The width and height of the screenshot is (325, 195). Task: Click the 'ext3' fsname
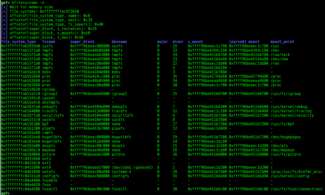coord(47,159)
